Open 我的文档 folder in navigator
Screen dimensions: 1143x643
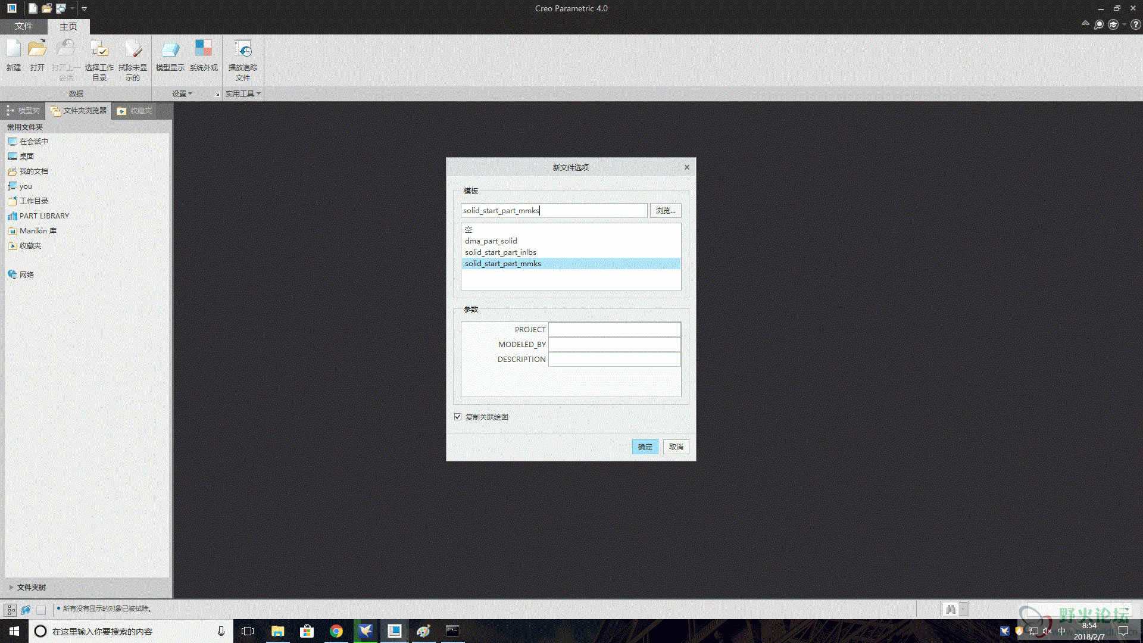(28, 171)
